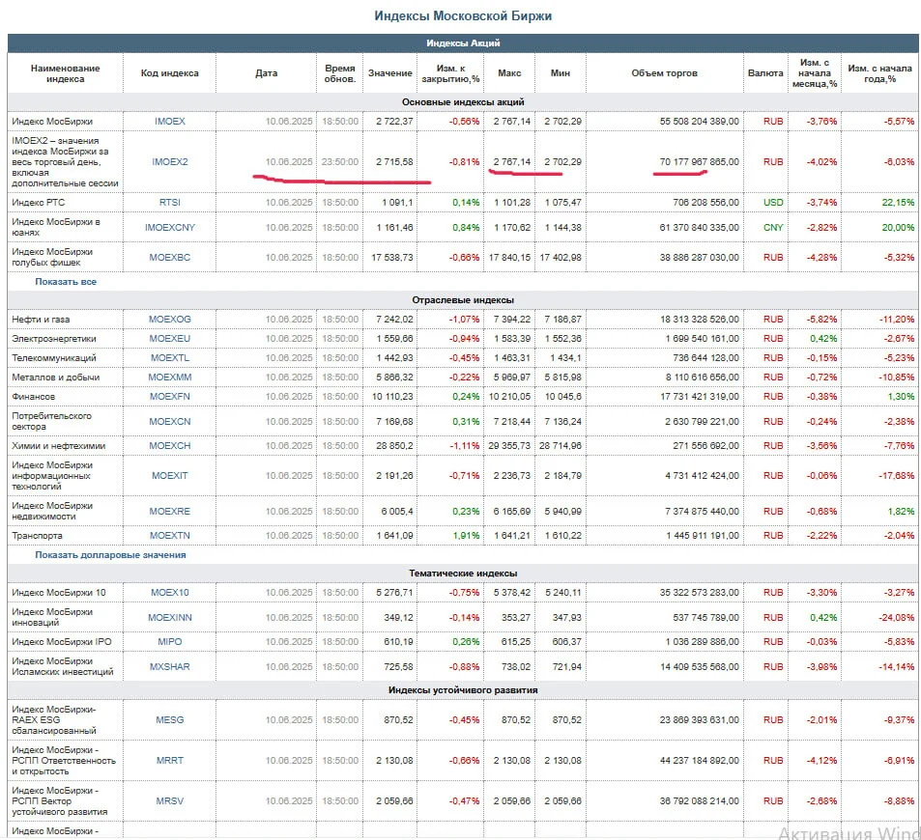
Task: Open the MOEXCH chemicals index link
Action: click(x=170, y=445)
